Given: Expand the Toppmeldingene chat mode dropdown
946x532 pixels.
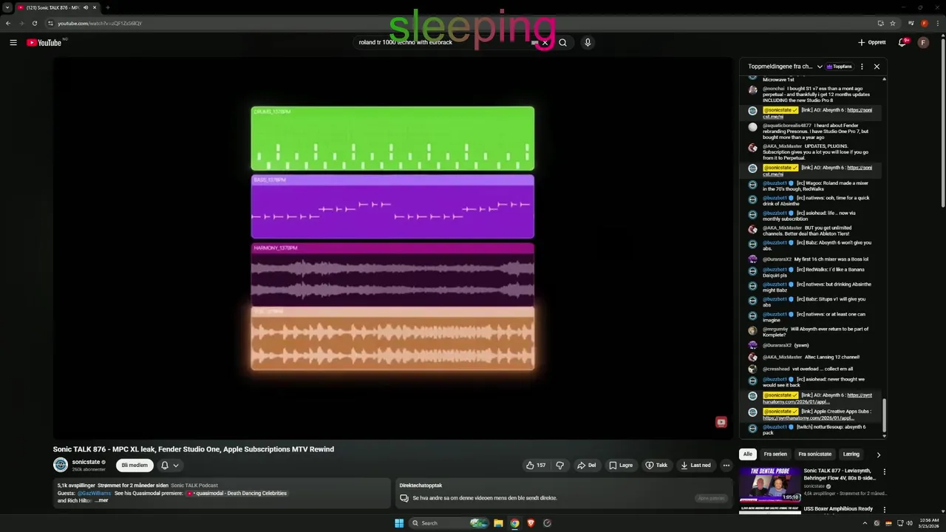Looking at the screenshot, I should click(820, 66).
